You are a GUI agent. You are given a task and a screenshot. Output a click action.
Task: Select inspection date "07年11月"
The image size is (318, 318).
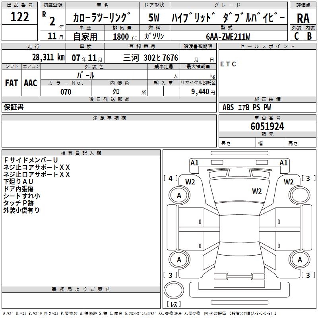[x=87, y=58]
